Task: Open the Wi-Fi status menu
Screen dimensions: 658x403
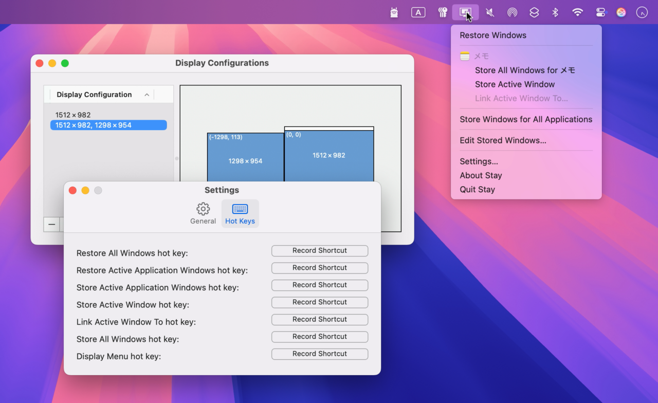Action: 578,12
